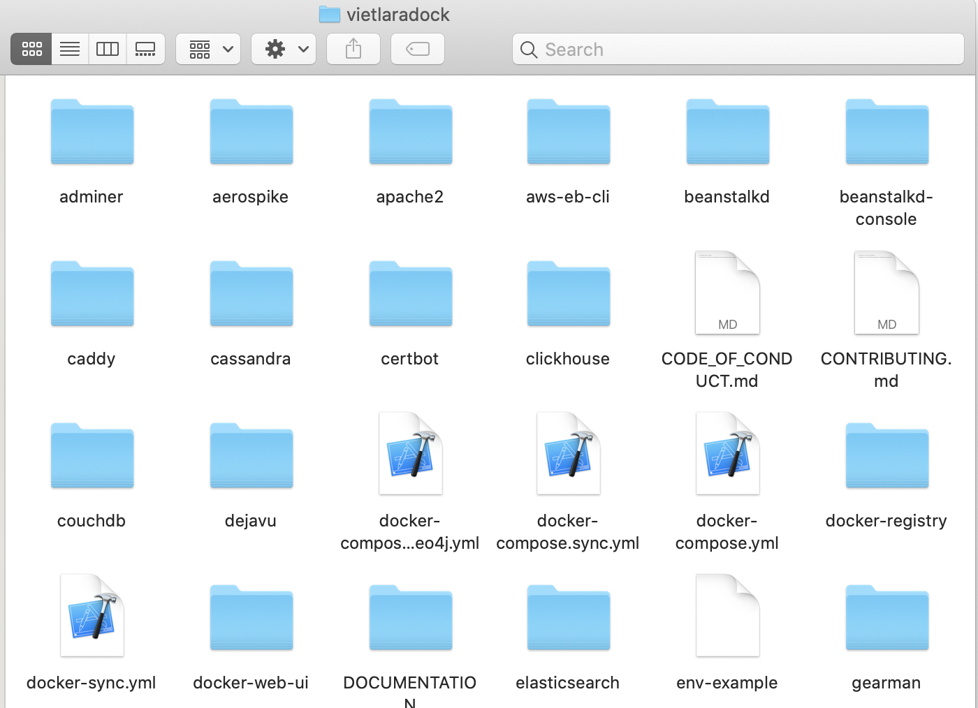Viewport: 978px width, 708px height.
Task: Click the 'certbot' name label
Action: pos(410,359)
